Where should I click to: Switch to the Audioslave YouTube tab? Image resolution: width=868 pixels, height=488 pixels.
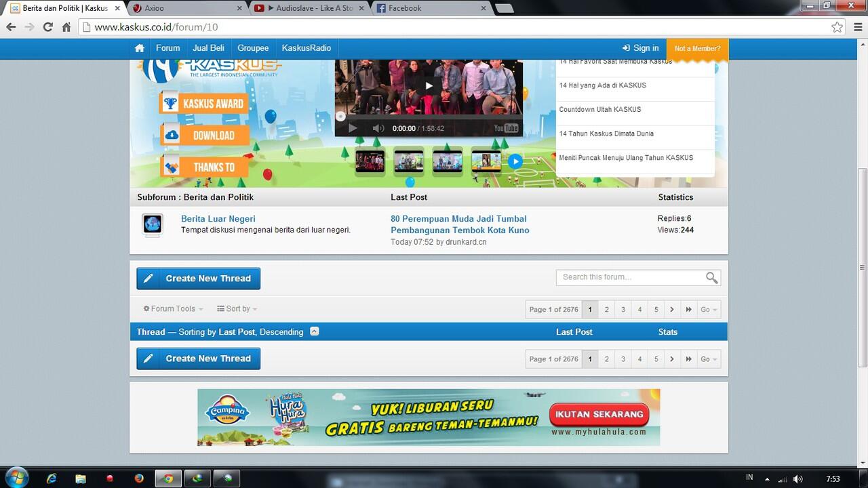(309, 8)
